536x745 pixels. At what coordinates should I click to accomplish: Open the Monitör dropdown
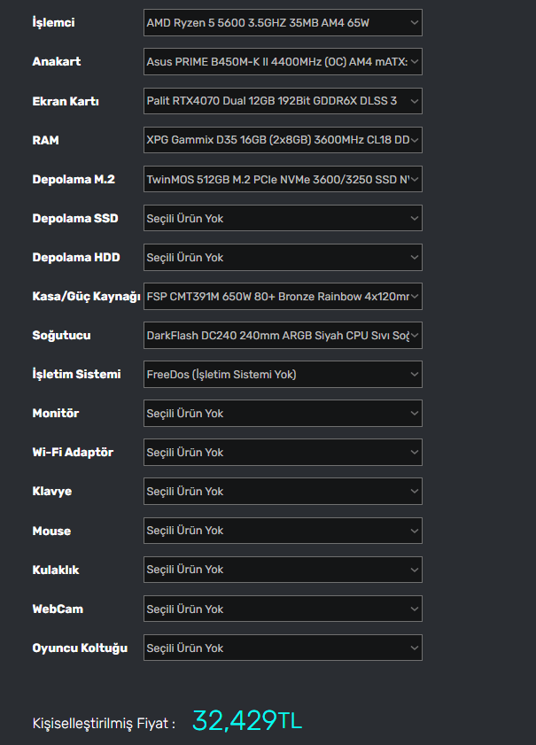(282, 413)
